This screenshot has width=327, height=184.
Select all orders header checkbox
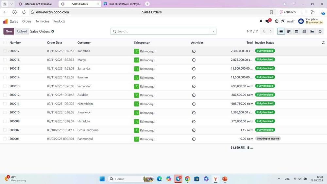click(5, 42)
